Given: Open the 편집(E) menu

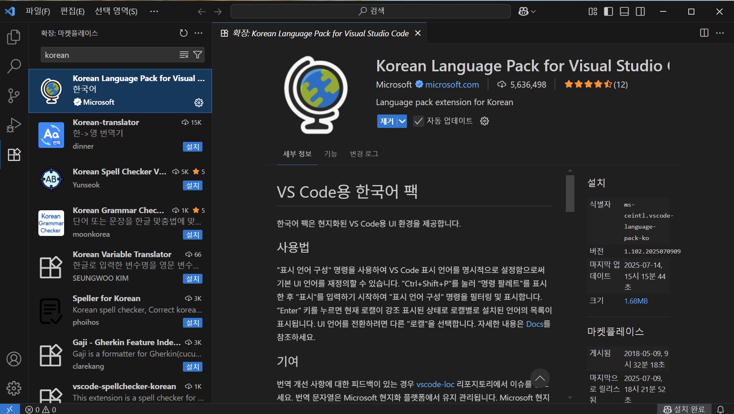Looking at the screenshot, I should [x=72, y=11].
